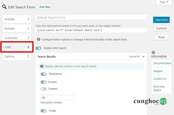Select the AJAX tab
This screenshot has height=115, width=174.
tap(17, 47)
